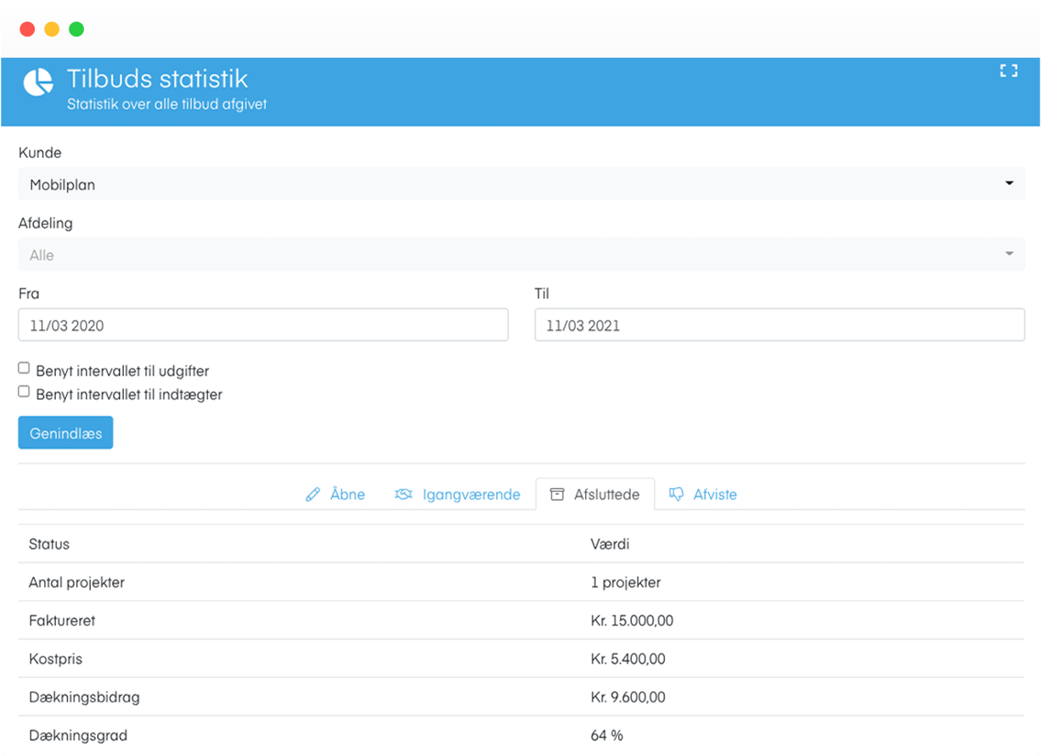Open the Kunde dropdown showing Mobilplan
This screenshot has width=1041, height=756.
point(509,184)
